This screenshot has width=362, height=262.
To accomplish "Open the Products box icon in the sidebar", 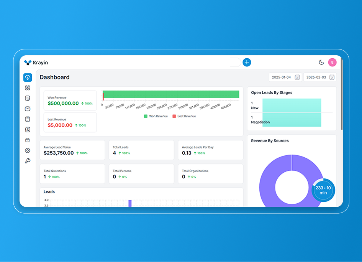I will pos(28,140).
